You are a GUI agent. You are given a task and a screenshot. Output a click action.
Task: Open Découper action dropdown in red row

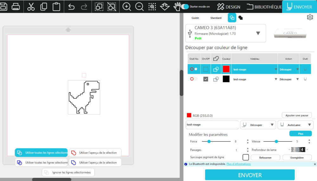coord(297,69)
